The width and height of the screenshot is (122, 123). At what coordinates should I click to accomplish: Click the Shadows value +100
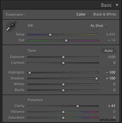111,78
